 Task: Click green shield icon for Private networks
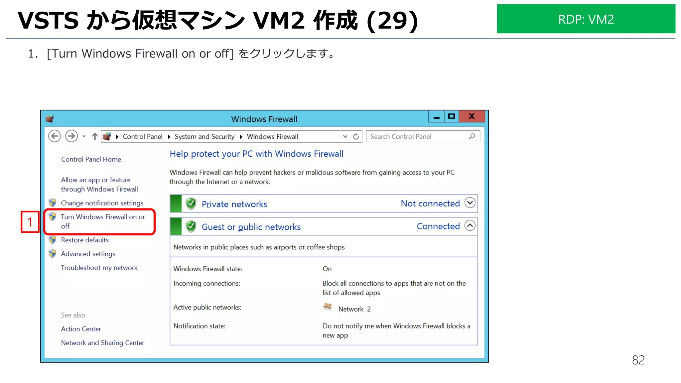point(191,203)
